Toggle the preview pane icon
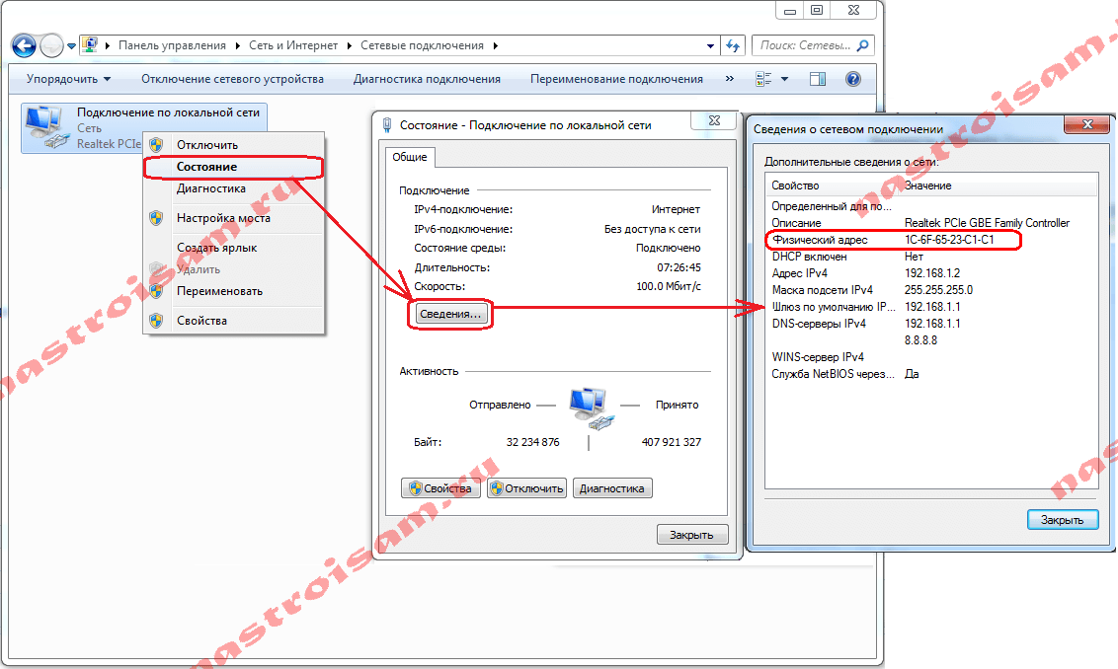Image resolution: width=1118 pixels, height=669 pixels. (817, 79)
